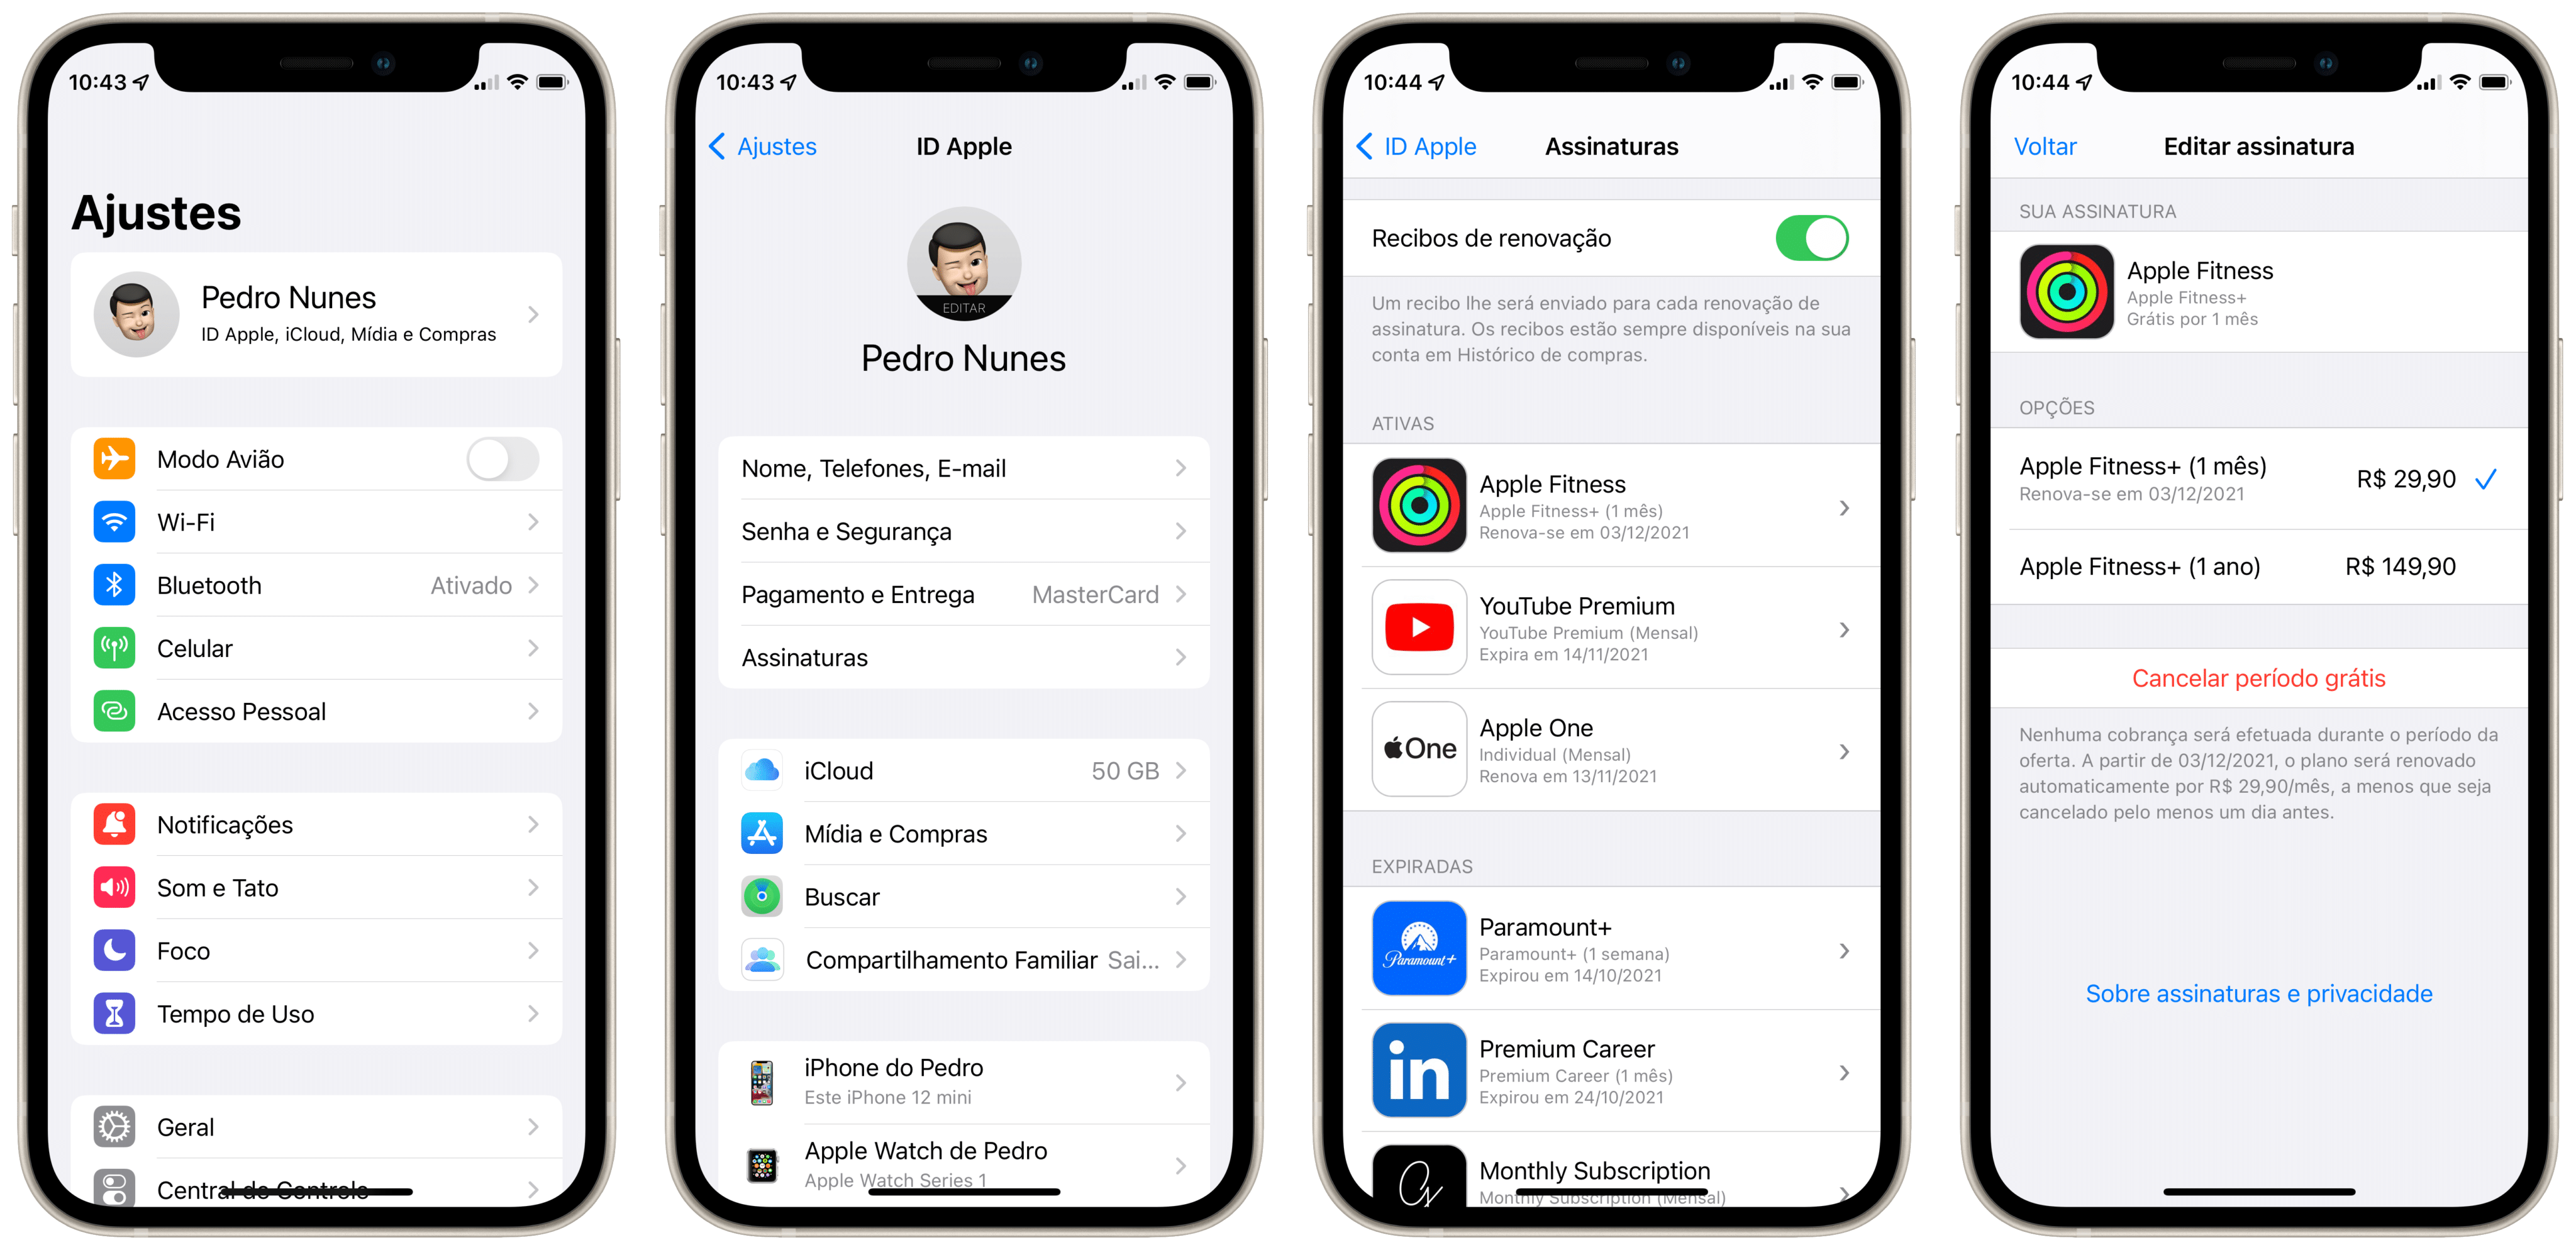Click Cancelar período grátis button
This screenshot has width=2576, height=1250.
click(2254, 675)
